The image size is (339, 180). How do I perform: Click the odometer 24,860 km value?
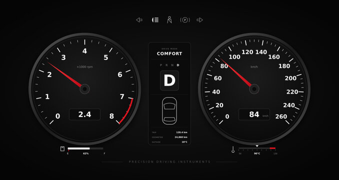tap(181, 137)
